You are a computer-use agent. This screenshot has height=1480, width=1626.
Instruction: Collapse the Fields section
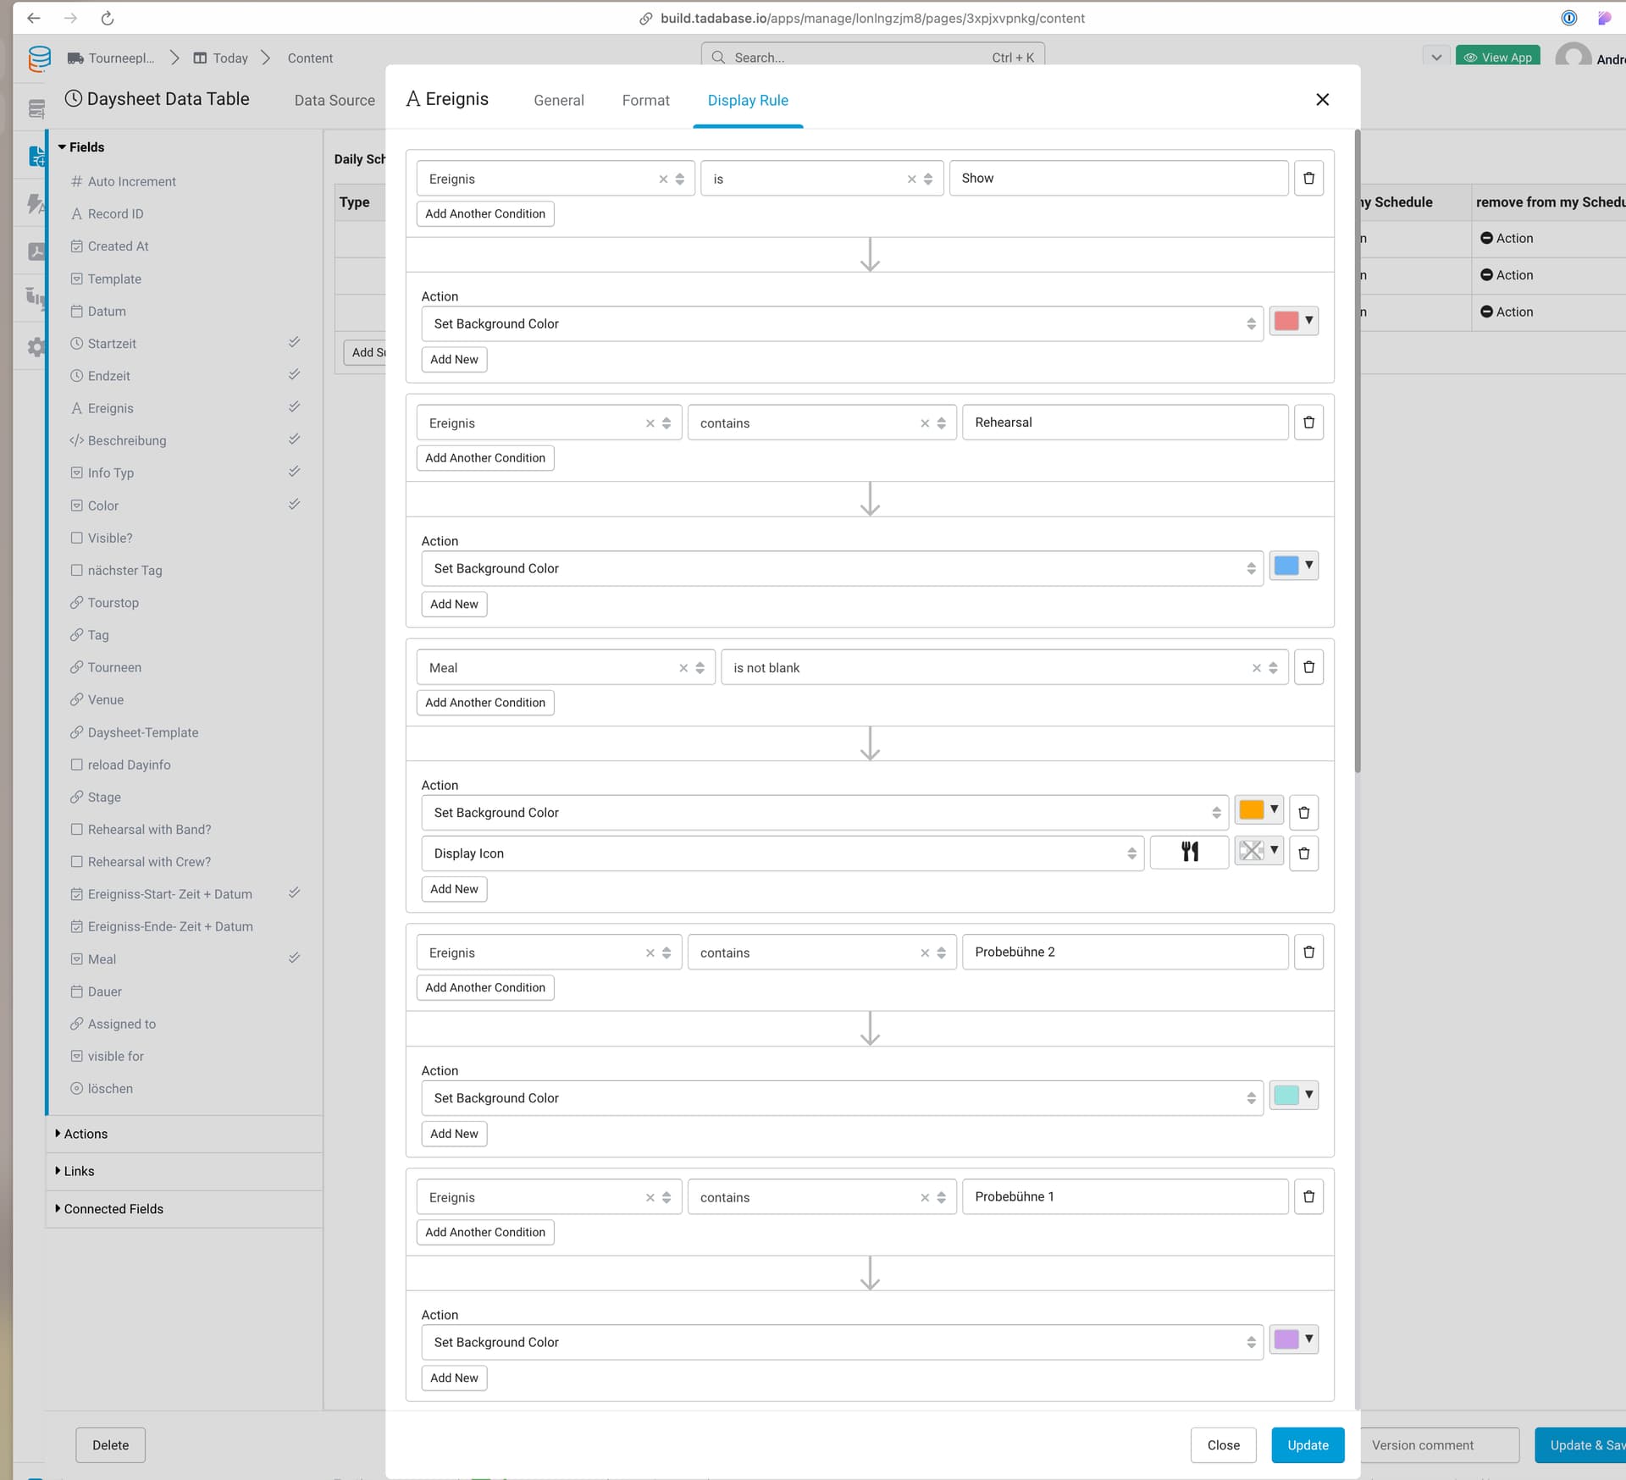(80, 147)
